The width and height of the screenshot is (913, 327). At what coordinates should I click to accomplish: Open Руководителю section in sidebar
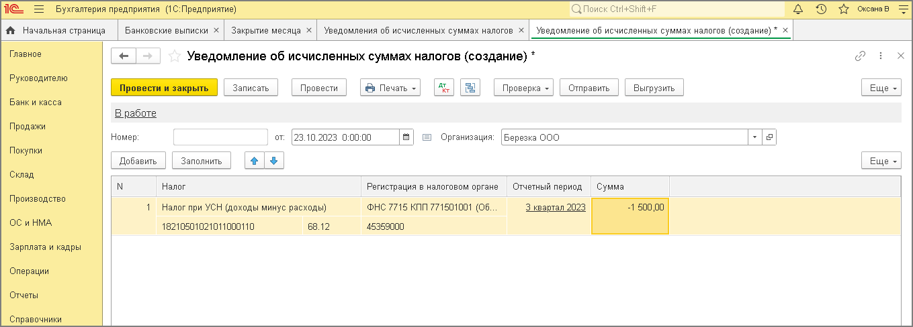tap(38, 78)
